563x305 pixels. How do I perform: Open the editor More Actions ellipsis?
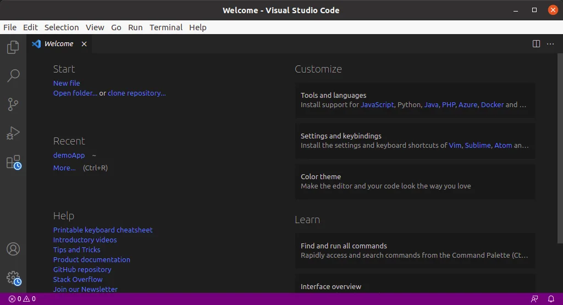550,44
